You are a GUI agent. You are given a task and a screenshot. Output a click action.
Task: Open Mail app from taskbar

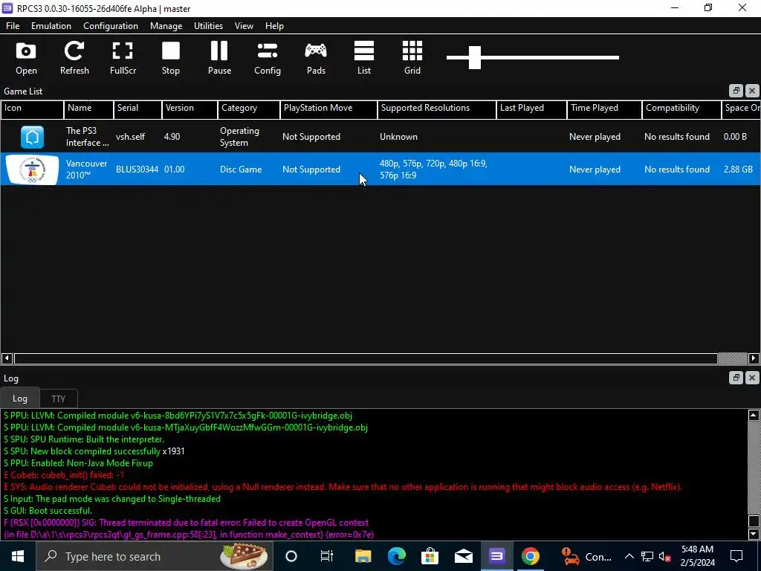click(x=464, y=556)
